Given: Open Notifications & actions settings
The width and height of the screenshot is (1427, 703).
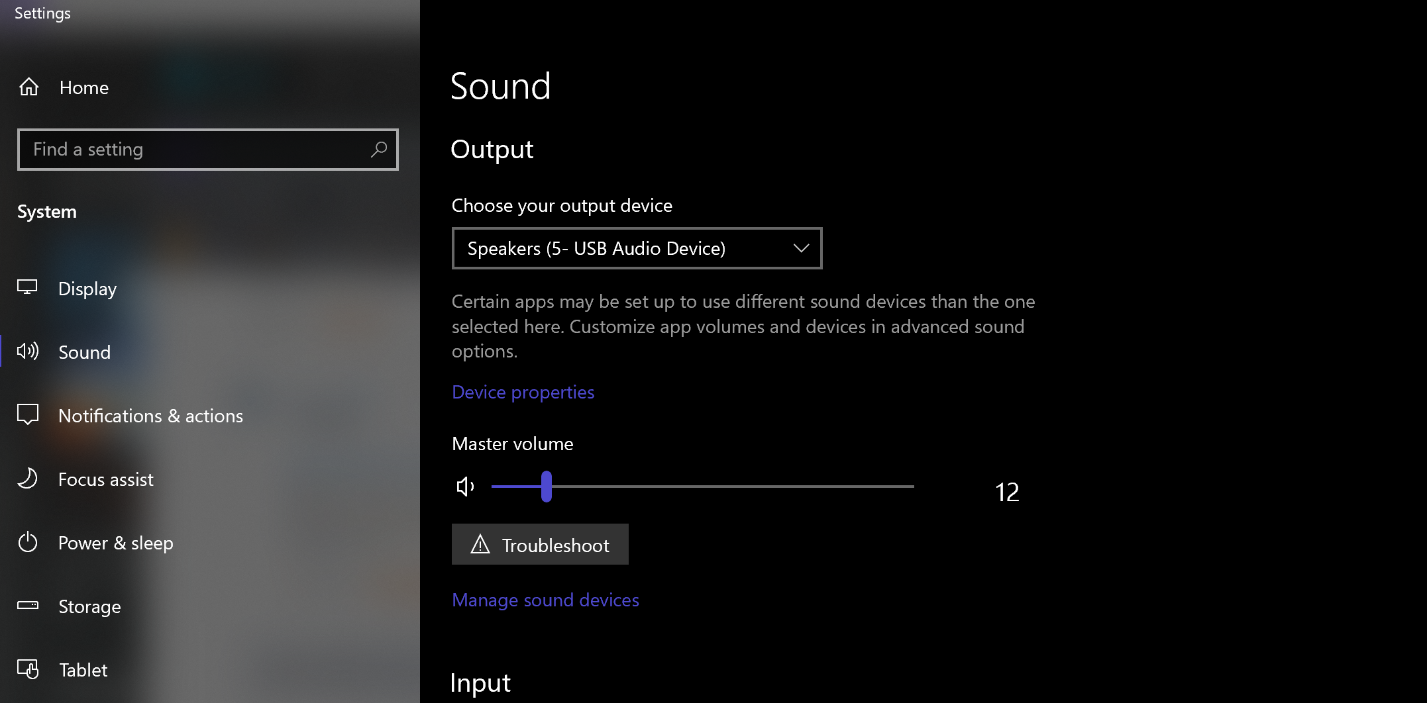Looking at the screenshot, I should [x=150, y=416].
